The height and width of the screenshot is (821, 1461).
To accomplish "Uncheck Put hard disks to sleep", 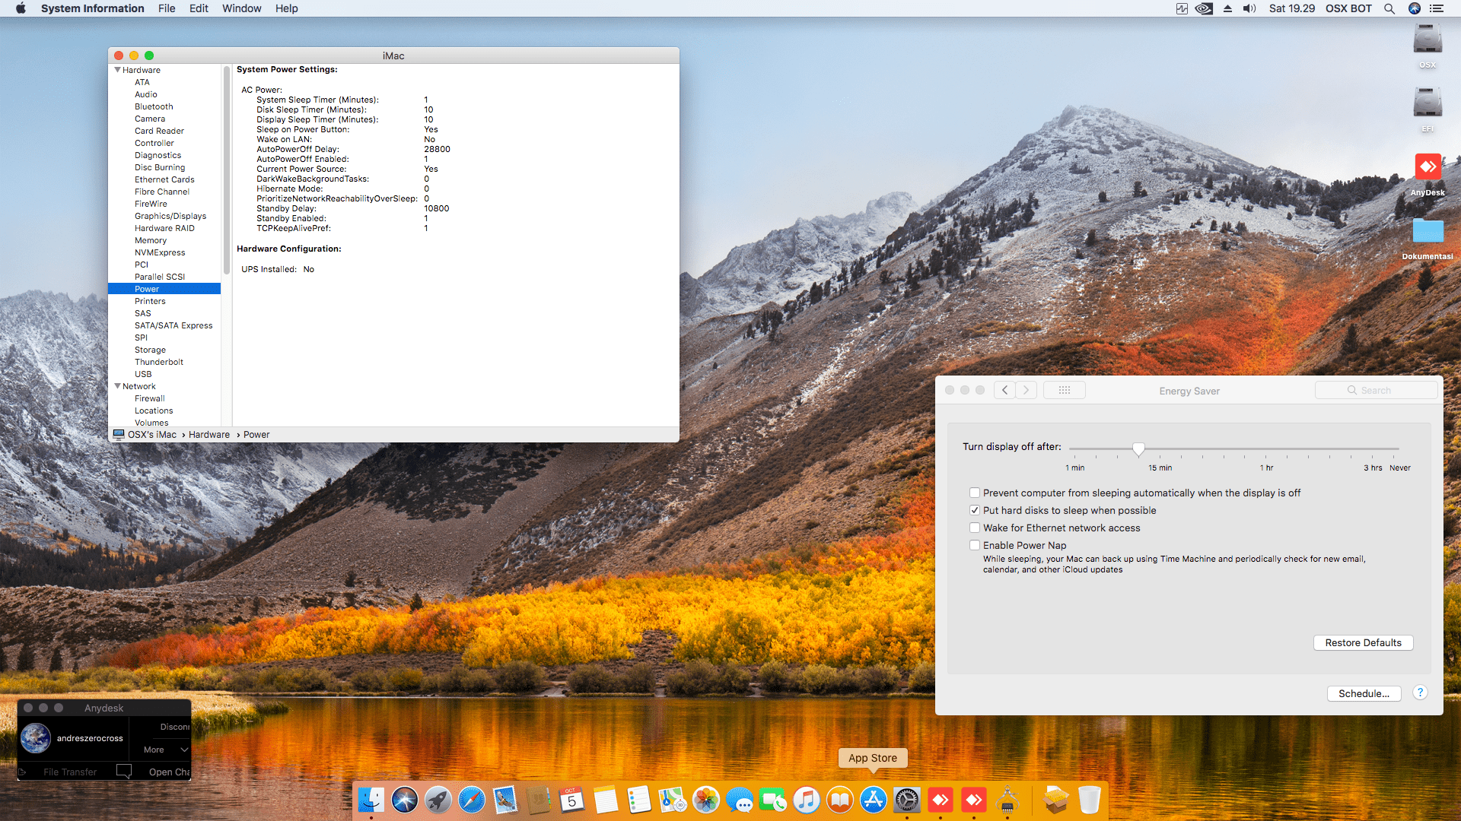I will click(974, 510).
